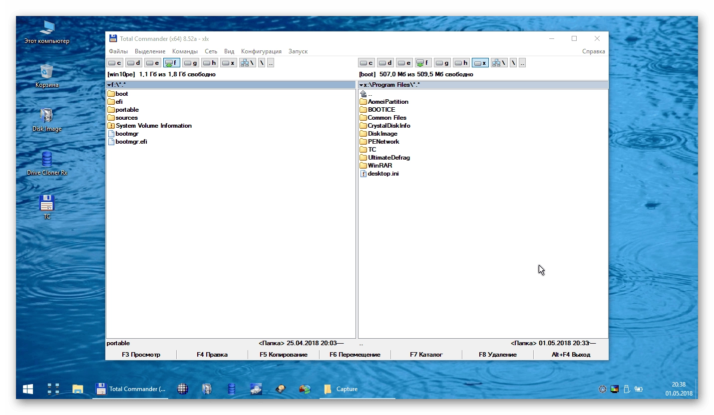
Task: Select drive g in left panel
Action: tap(191, 63)
